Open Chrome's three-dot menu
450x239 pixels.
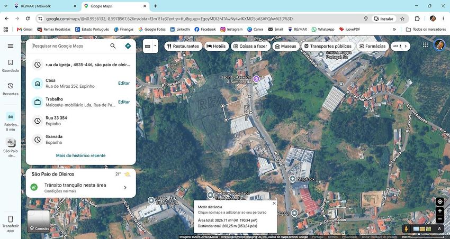tap(443, 19)
